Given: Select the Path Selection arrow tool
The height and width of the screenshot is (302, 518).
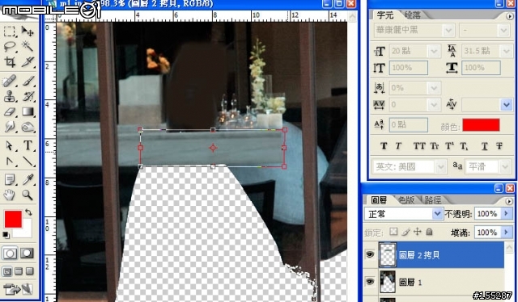Looking at the screenshot, I should (x=10, y=145).
